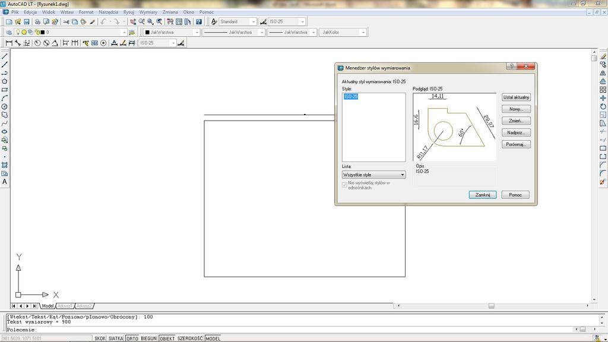This screenshot has height=342, width=608.
Task: Click the 'Zmień...' button
Action: pyautogui.click(x=516, y=121)
